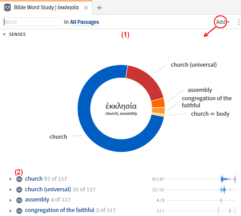
Task: Switch to the Bible Word Study ἐκκλησία tab
Action: tap(46, 8)
